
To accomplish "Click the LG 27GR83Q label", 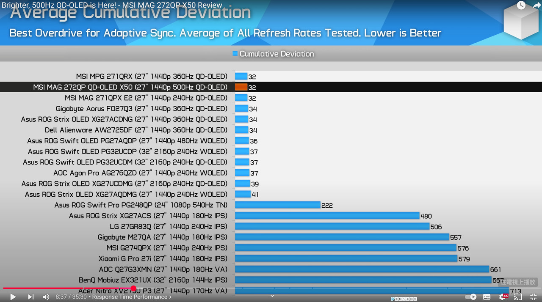I will click(169, 226).
